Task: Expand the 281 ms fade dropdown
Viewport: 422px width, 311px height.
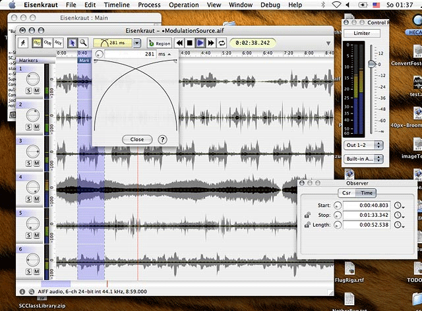Action: coord(136,43)
